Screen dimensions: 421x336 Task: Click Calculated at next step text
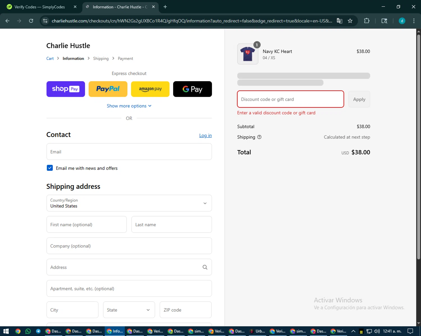click(347, 137)
